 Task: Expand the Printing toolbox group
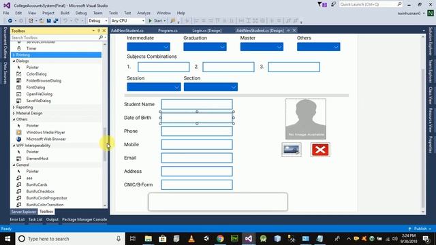tap(14, 55)
